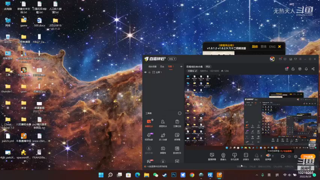Expand the microphone dropdown arrow
320x180 pixels.
point(262,156)
